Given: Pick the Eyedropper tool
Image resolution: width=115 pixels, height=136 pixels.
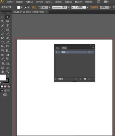Looking at the screenshot, I should [2, 59].
